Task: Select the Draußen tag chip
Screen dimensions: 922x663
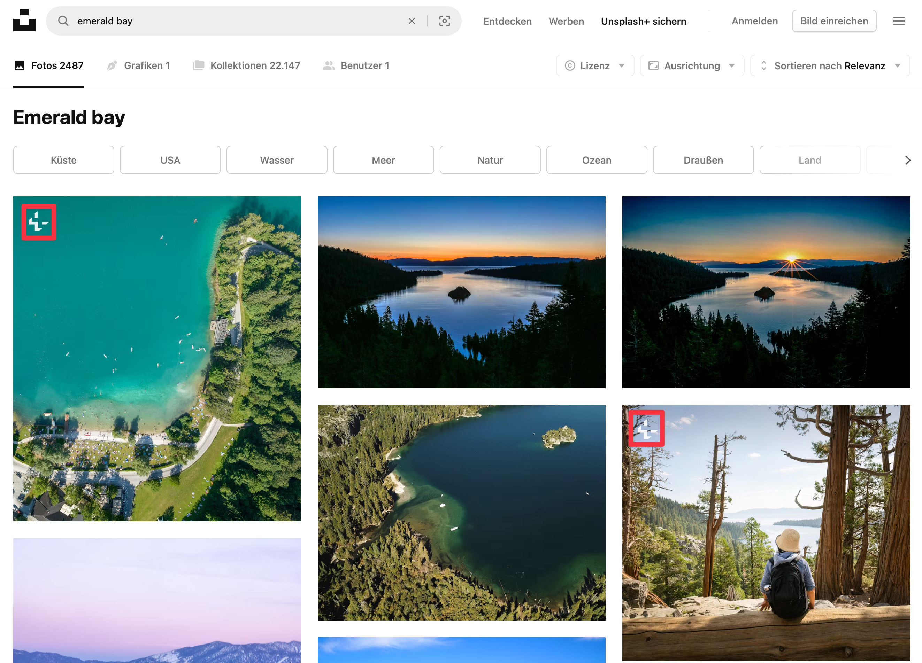Action: pyautogui.click(x=703, y=160)
